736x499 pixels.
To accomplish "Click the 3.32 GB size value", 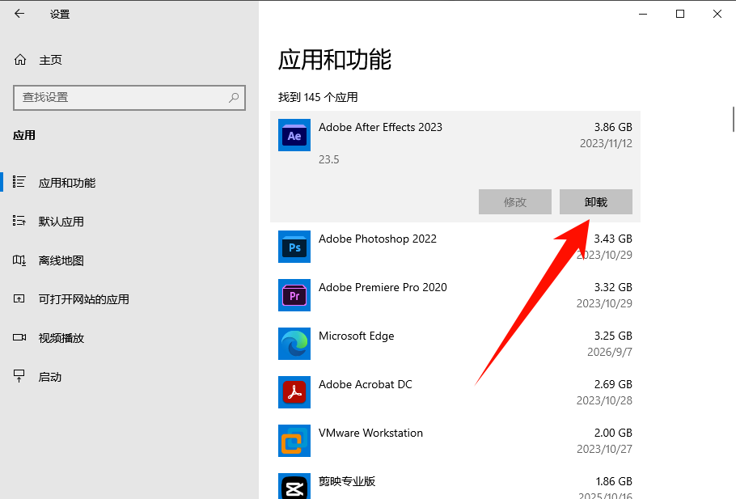I will click(613, 287).
